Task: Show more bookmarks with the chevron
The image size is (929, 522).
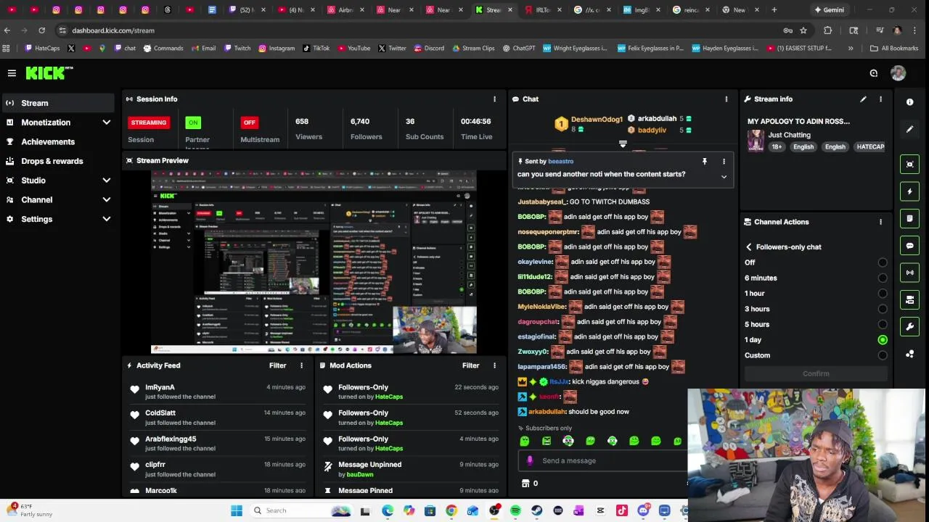Action: [851, 49]
